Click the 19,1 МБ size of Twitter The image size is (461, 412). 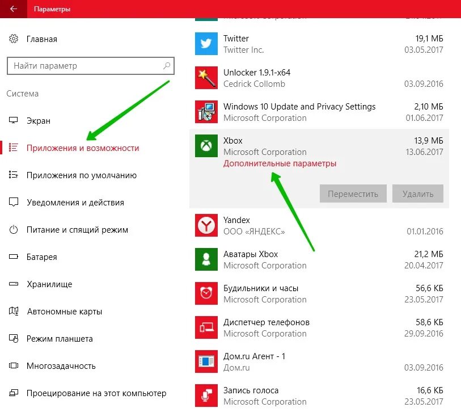pos(429,39)
